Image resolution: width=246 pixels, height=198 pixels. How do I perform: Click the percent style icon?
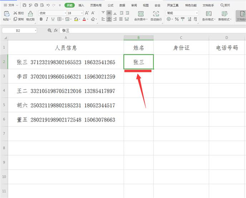pos(177,19)
